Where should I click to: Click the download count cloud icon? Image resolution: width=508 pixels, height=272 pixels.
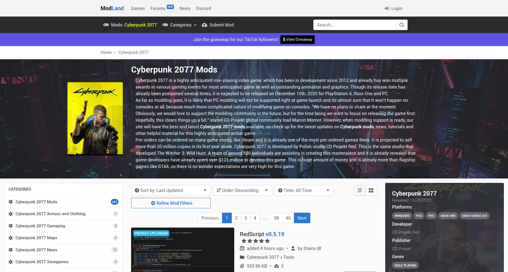[276, 266]
